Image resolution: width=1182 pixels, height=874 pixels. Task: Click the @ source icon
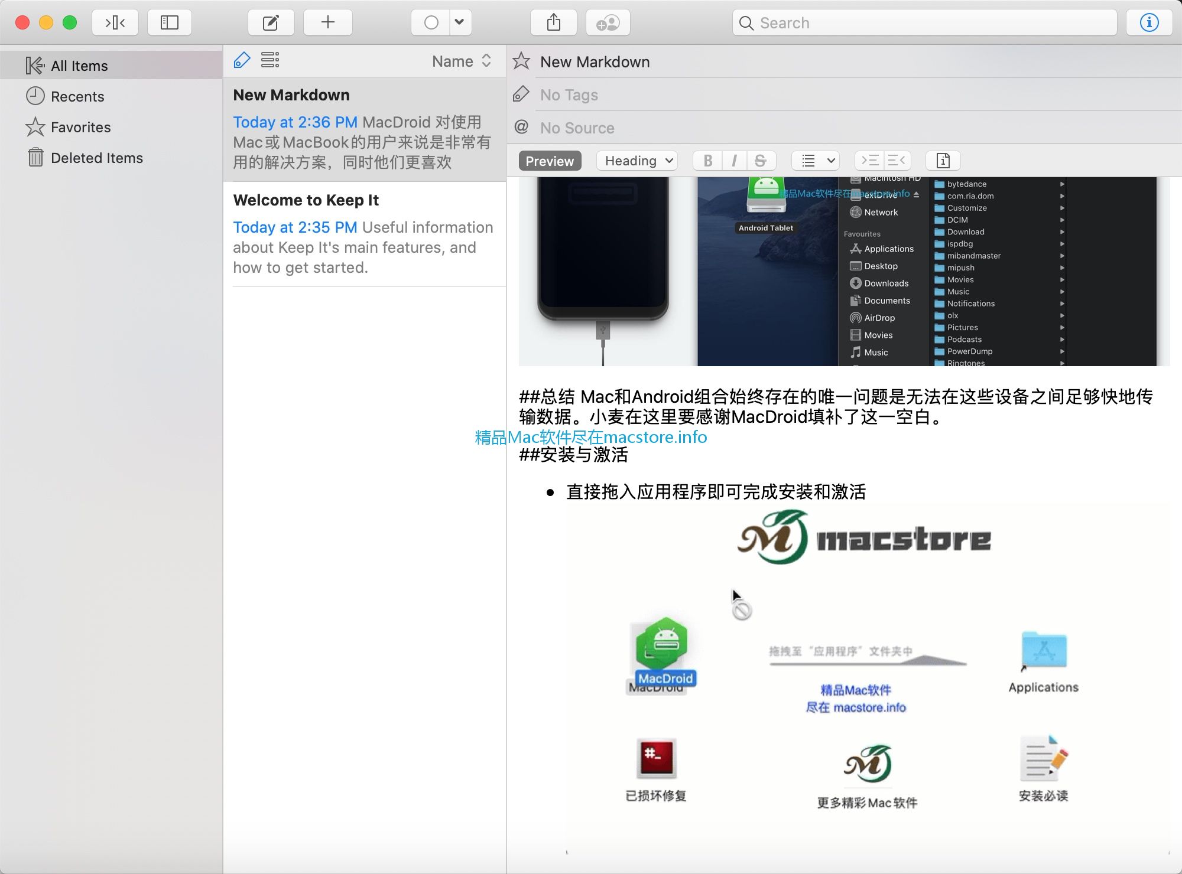click(521, 127)
